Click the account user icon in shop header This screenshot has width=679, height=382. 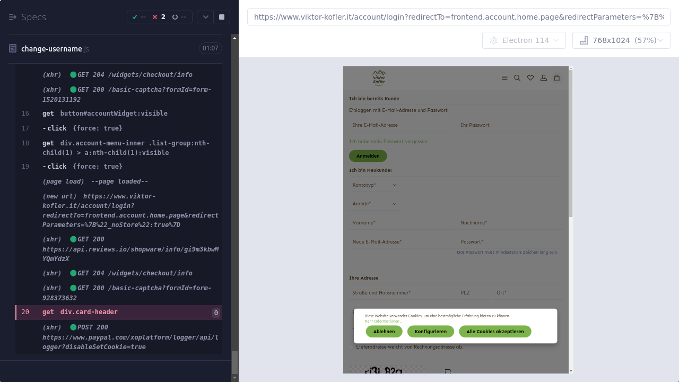(544, 78)
